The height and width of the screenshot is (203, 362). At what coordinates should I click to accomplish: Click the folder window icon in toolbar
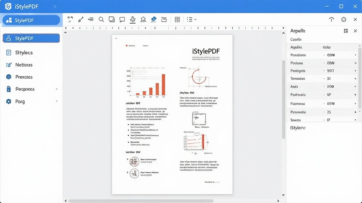[164, 20]
